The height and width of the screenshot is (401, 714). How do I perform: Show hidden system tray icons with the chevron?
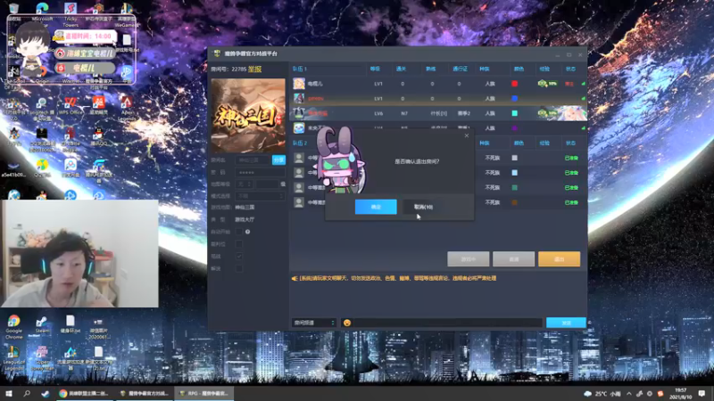click(629, 393)
